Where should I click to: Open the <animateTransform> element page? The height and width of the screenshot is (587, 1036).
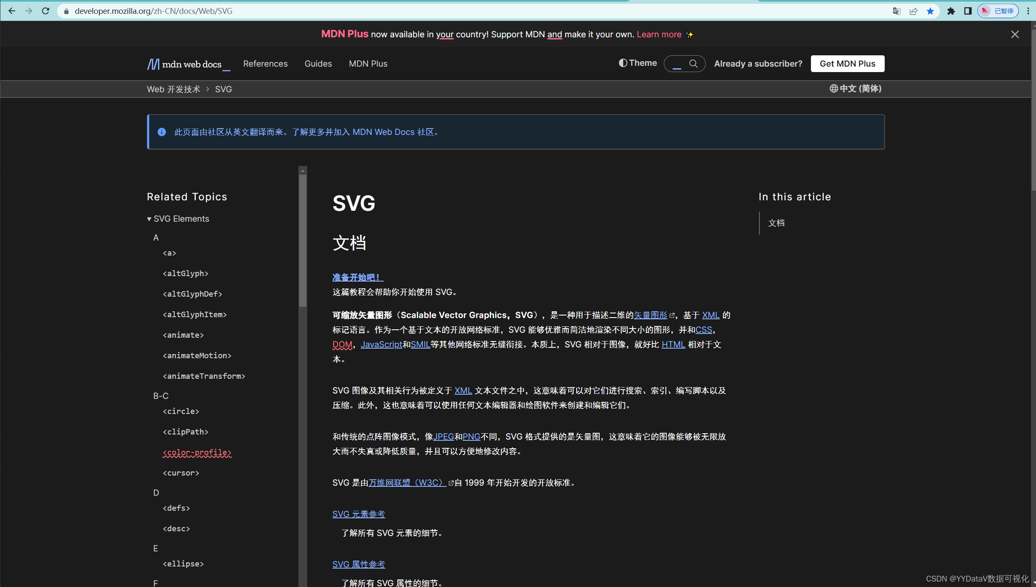tap(204, 376)
